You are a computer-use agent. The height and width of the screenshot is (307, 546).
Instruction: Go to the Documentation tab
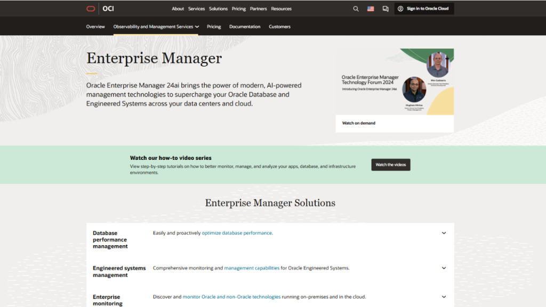point(245,27)
